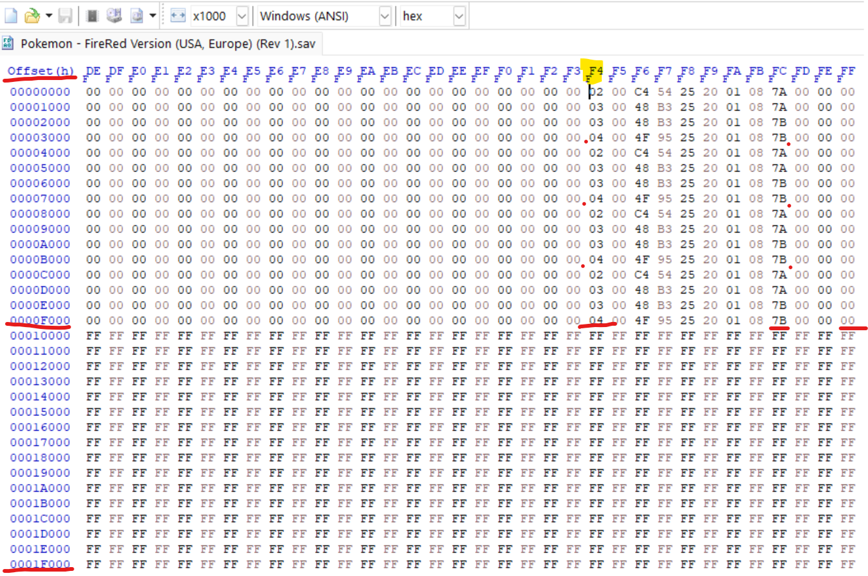868x576 pixels.
Task: Switch to the Pokemon FireRed .sav tab
Action: tap(168, 43)
